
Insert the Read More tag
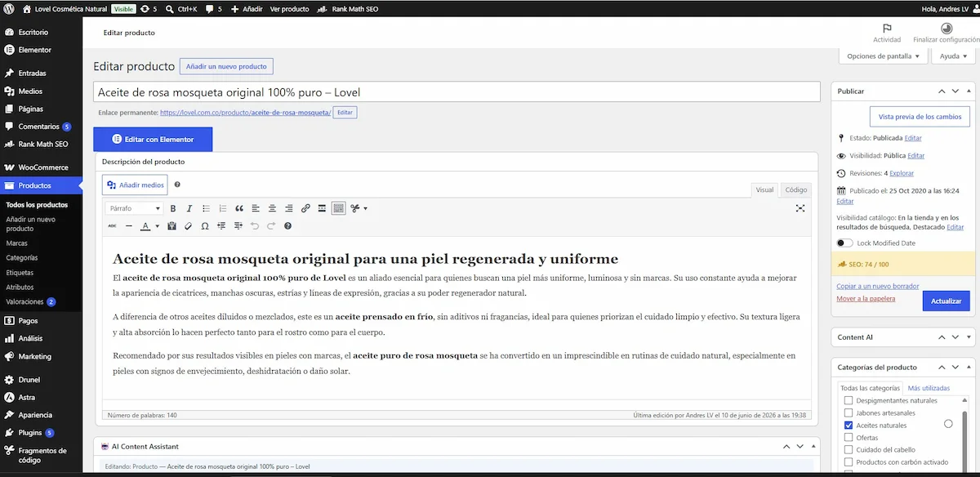(x=322, y=208)
